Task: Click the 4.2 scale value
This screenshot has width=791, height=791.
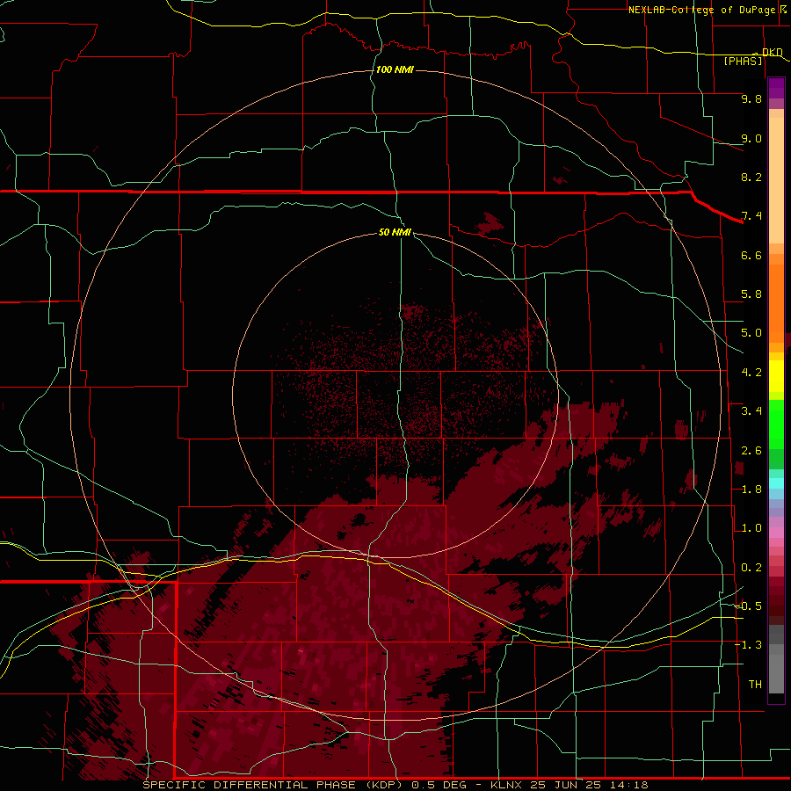Action: coord(751,373)
